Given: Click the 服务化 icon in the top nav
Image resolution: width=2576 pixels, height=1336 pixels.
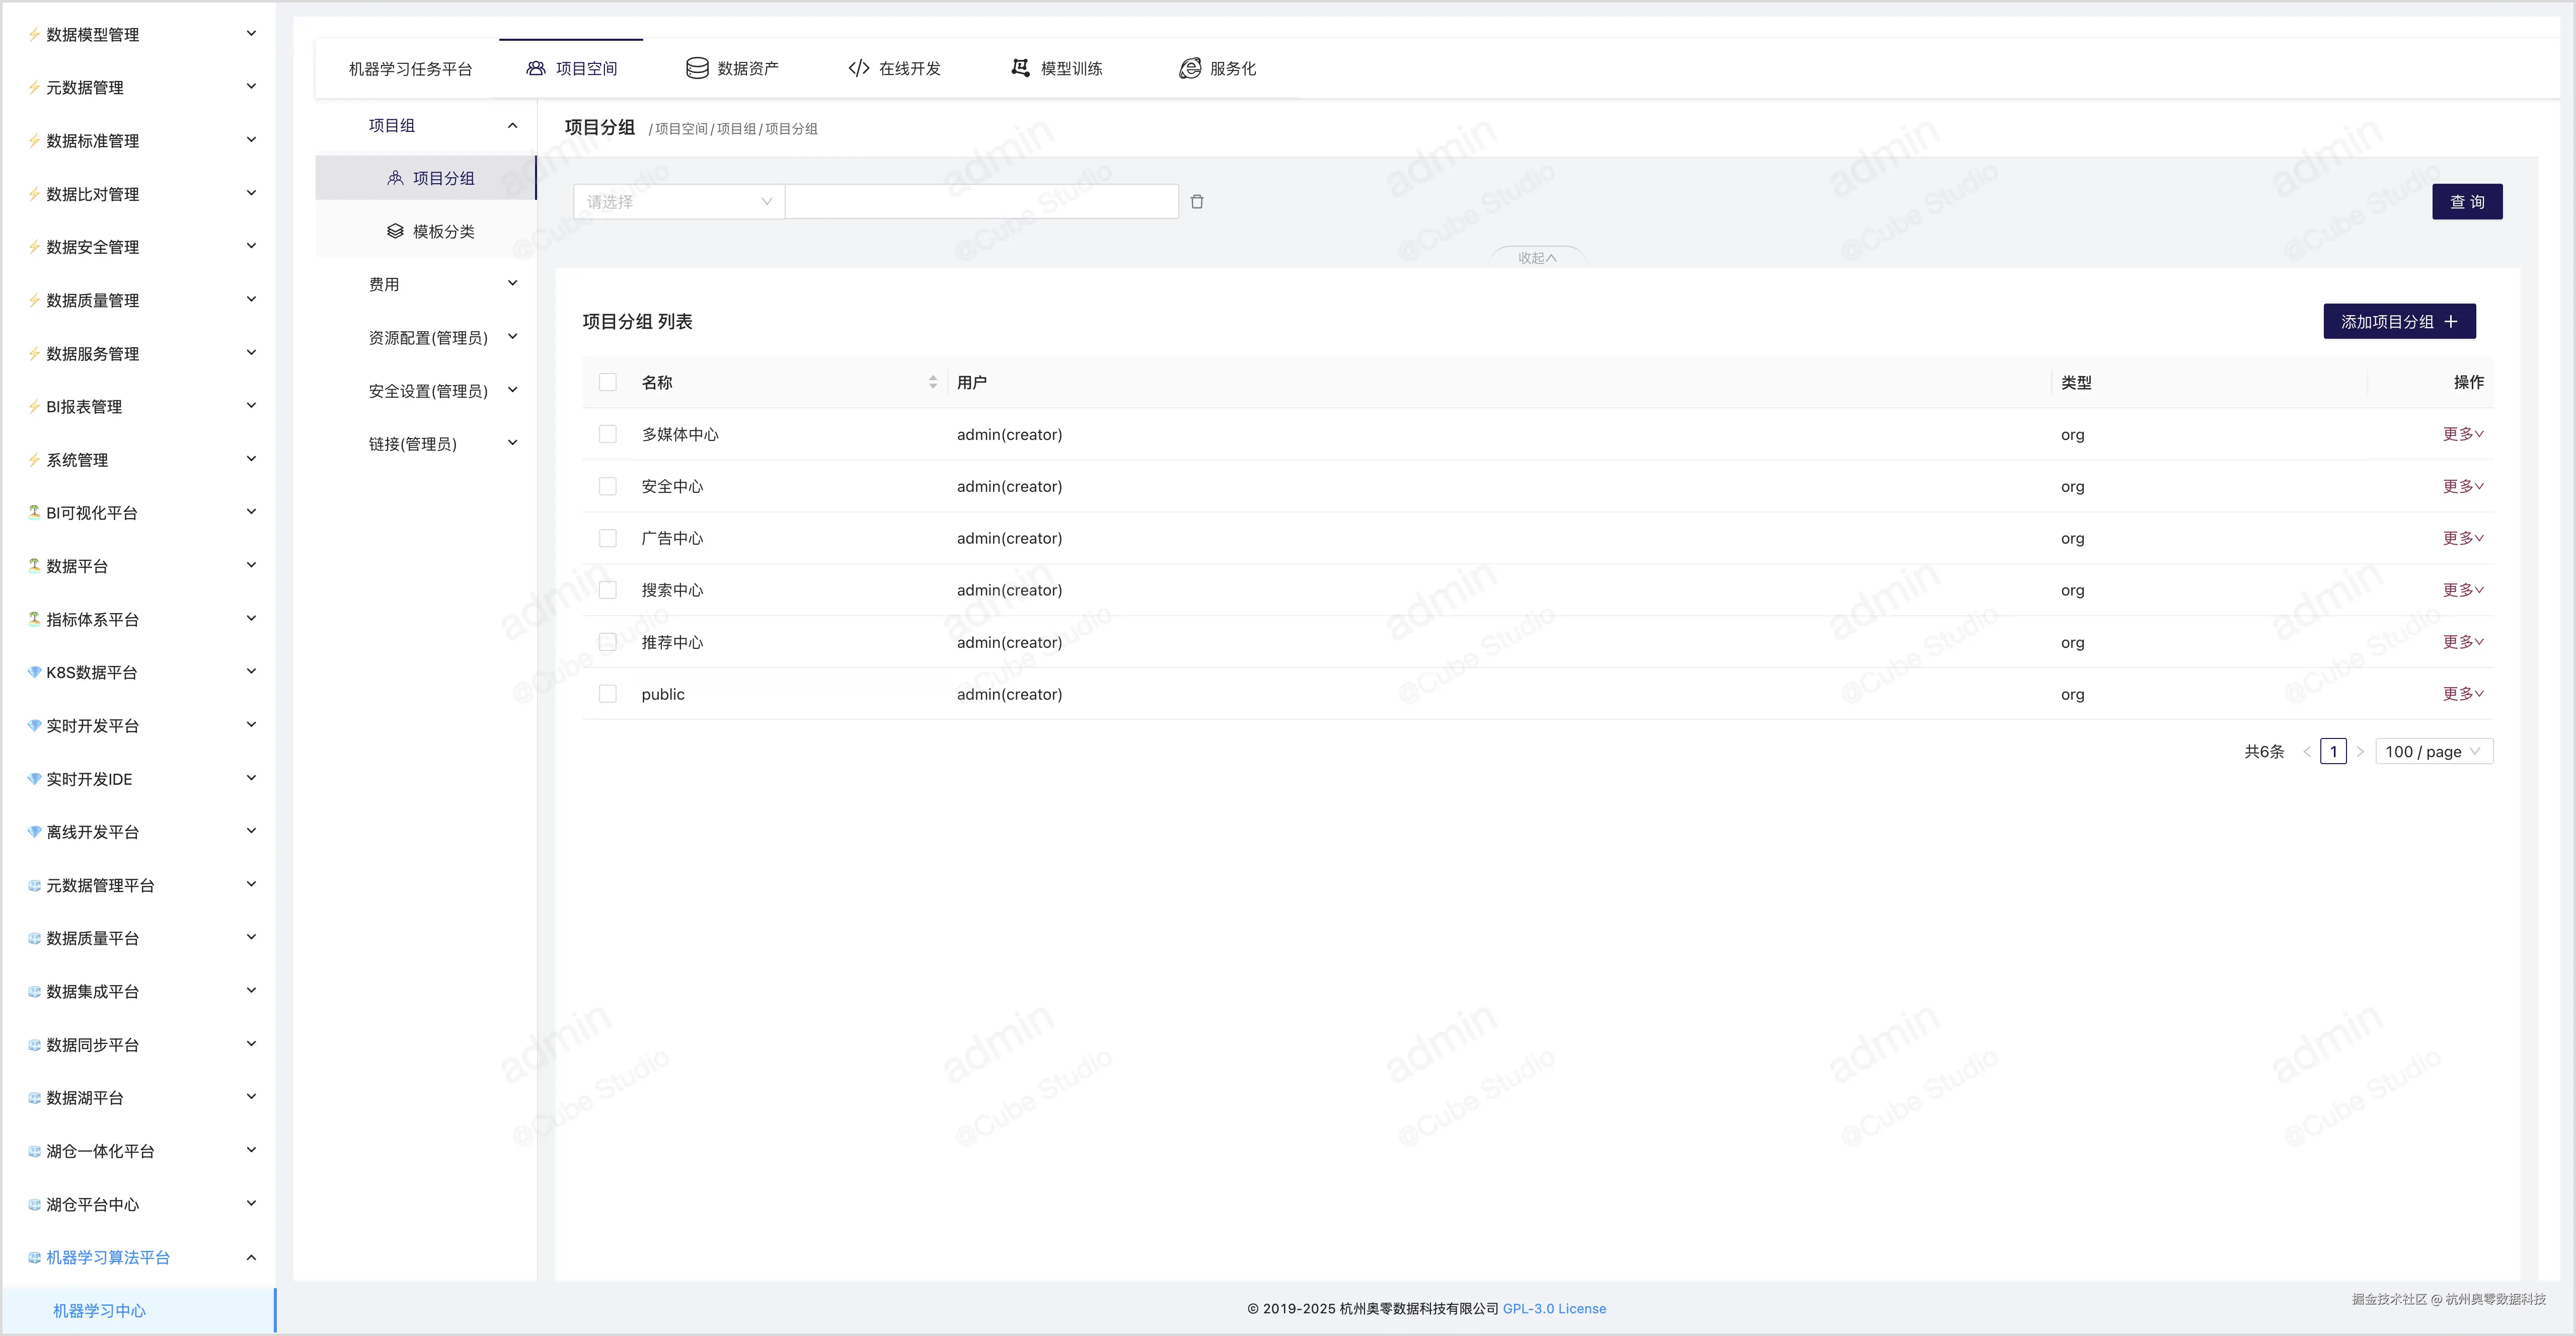Looking at the screenshot, I should [x=1189, y=68].
